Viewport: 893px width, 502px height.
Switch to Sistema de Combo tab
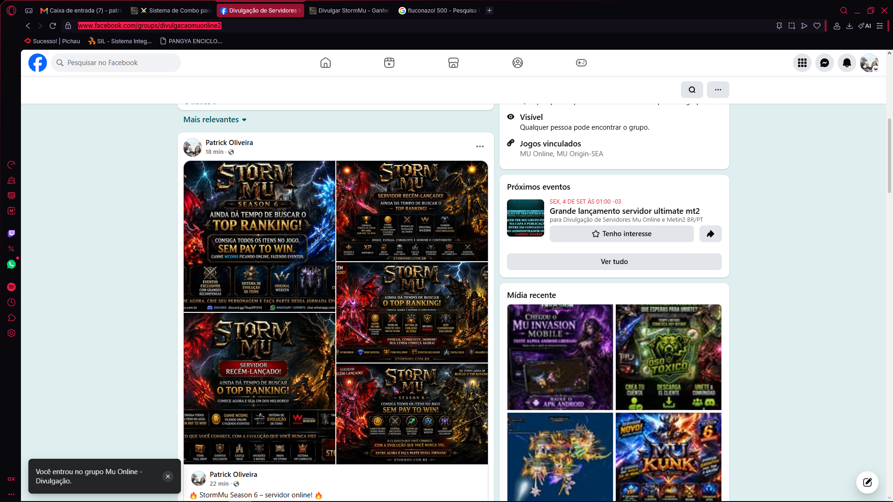coord(171,11)
